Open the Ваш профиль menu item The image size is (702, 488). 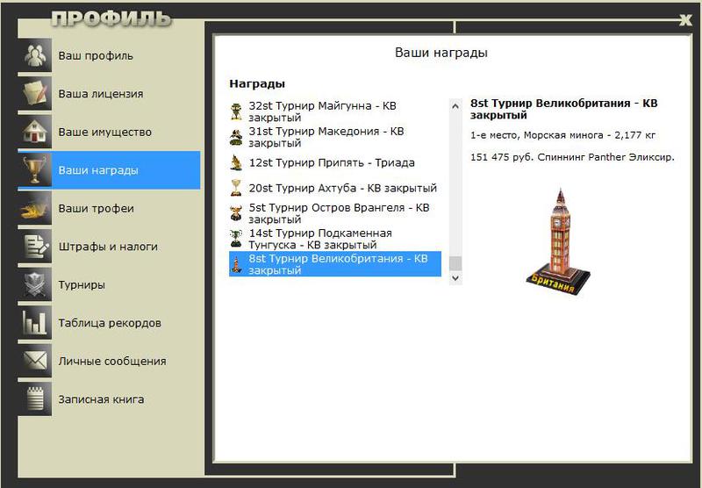(109, 55)
